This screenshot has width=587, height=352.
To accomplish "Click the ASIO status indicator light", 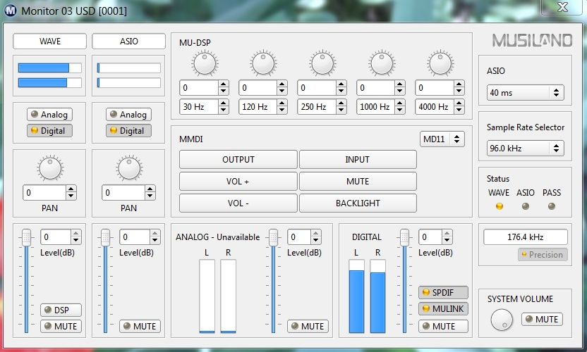I will (525, 206).
